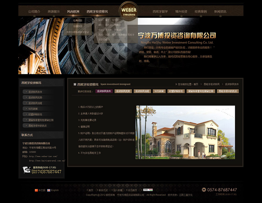This screenshot has height=203, width=262.
Task: Choose 各国特色 in the dropdown list
Action: pos(78,26)
